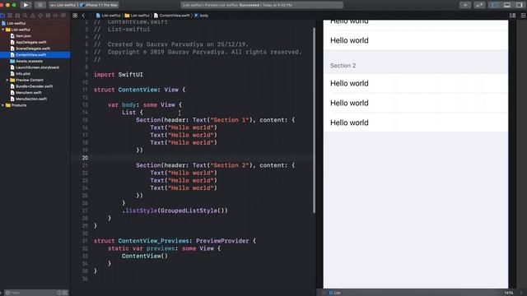Select List in the canvas bottom bar
This screenshot has height=296, width=527.
click(335, 293)
